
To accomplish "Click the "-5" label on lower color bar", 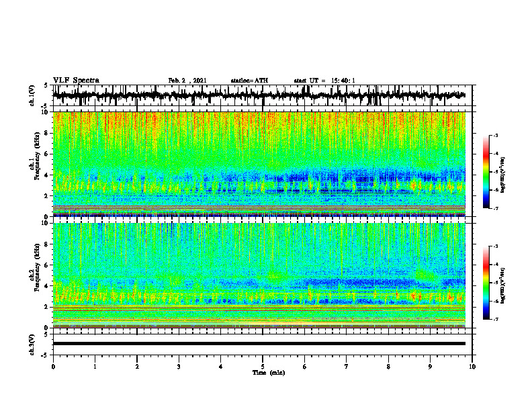I will pyautogui.click(x=495, y=283).
